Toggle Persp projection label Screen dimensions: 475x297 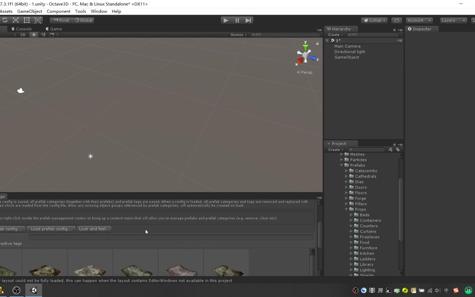tap(304, 72)
